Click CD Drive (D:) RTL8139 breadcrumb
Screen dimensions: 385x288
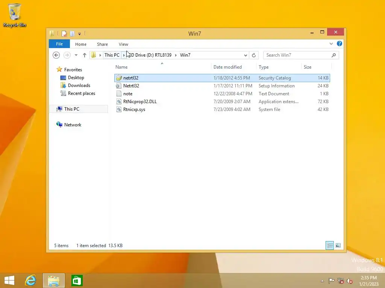150,55
